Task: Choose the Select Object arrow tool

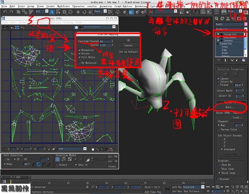Action: pos(52,12)
